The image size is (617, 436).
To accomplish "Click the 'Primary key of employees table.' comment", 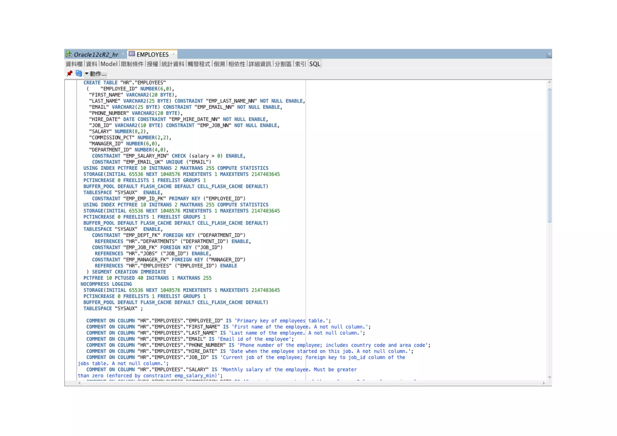I will click(281, 321).
